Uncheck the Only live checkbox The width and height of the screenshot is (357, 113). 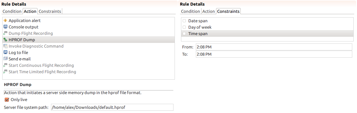click(7, 100)
